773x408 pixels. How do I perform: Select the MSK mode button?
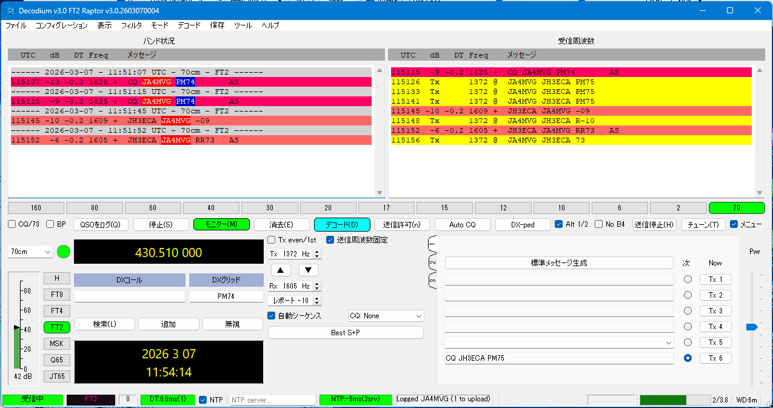pyautogui.click(x=56, y=344)
